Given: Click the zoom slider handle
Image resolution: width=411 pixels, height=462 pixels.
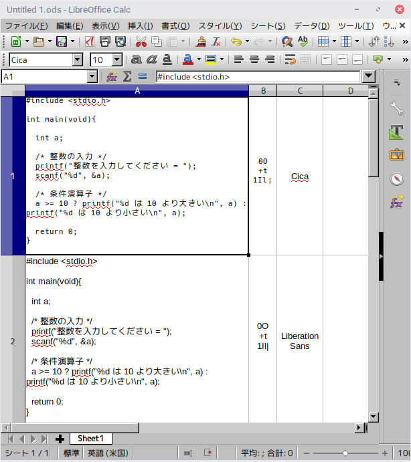Looking at the screenshot, I should 345,453.
